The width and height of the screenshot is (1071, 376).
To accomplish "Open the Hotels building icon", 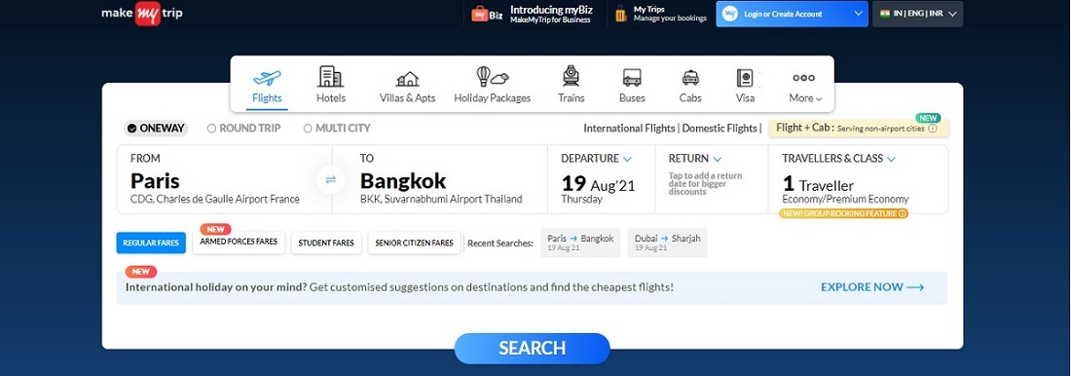I will coord(331,77).
